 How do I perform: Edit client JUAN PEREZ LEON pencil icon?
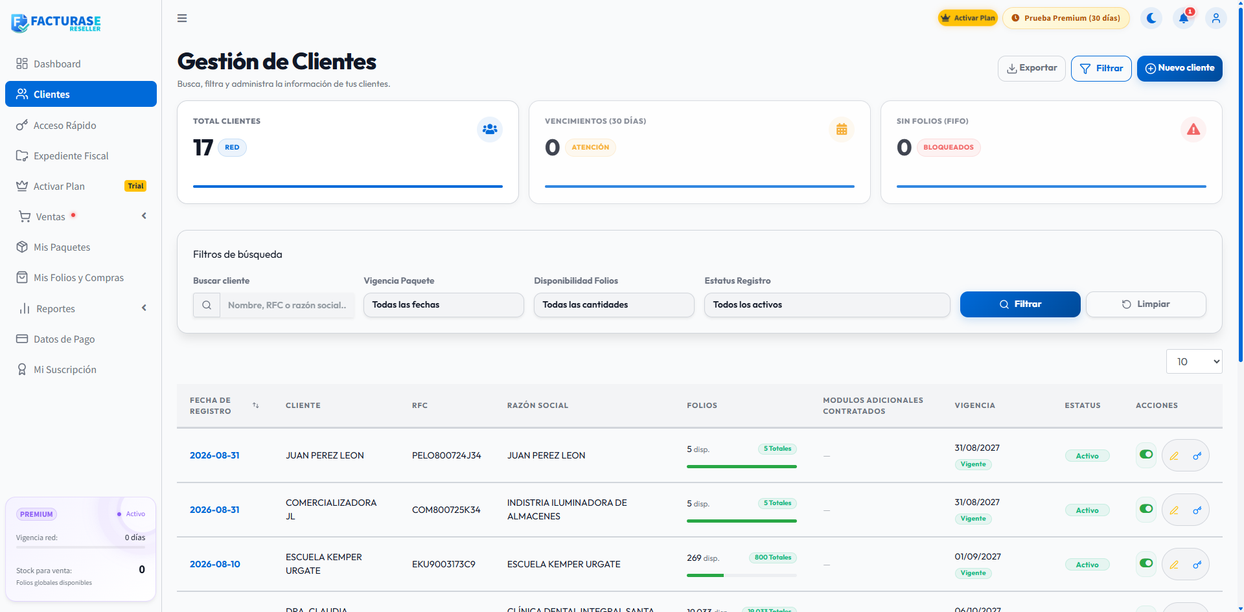1174,456
